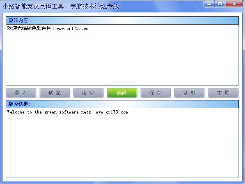245x184 pixels.
Task: Click the word Welcome in the translation result
Action: pos(16,112)
